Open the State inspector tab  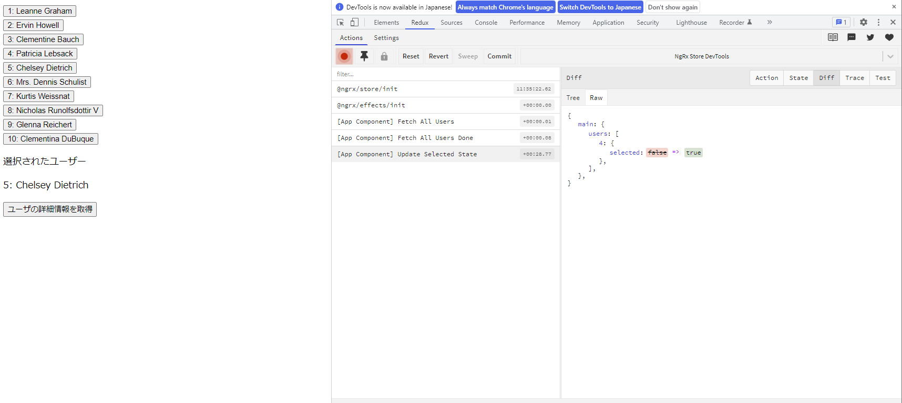798,78
